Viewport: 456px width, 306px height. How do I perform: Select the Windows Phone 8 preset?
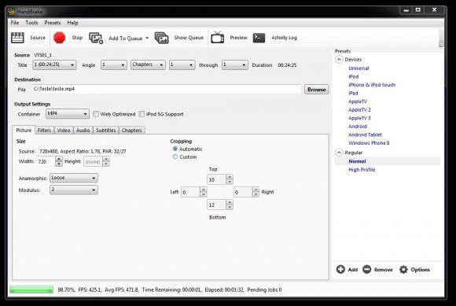369,143
